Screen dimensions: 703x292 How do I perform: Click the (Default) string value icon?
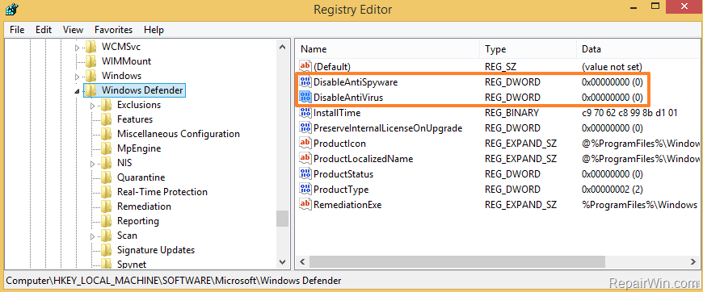(x=305, y=66)
